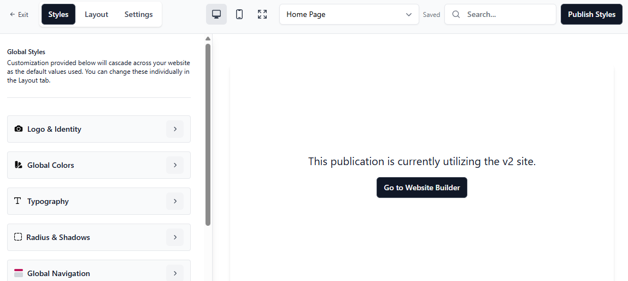Select the Styles tab

pyautogui.click(x=58, y=14)
